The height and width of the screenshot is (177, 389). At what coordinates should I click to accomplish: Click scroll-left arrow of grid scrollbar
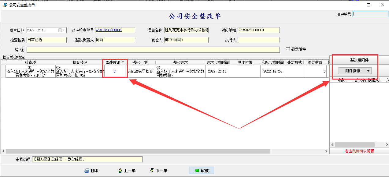coord(3,151)
